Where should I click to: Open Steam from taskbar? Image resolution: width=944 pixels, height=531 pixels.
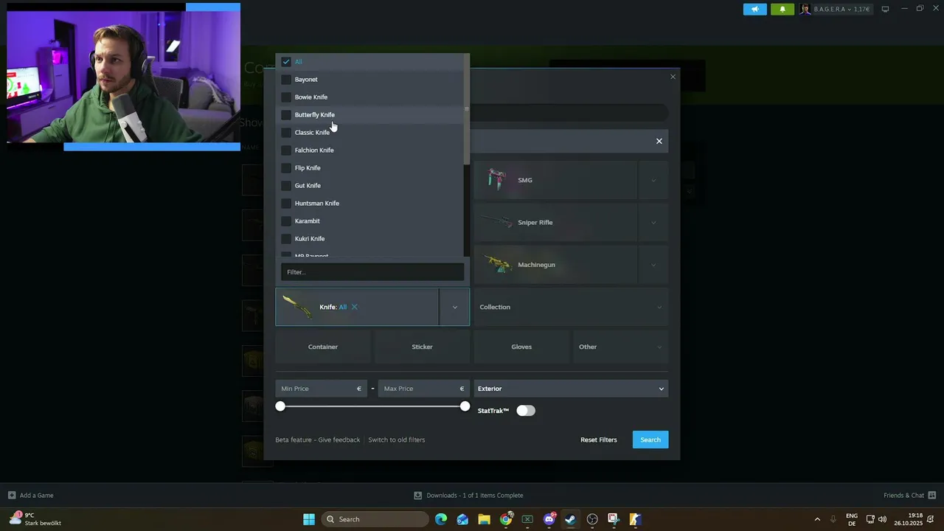(570, 519)
